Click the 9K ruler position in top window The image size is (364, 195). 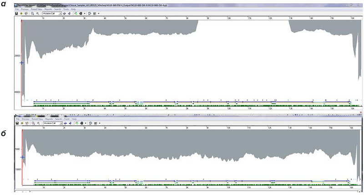(208, 18)
